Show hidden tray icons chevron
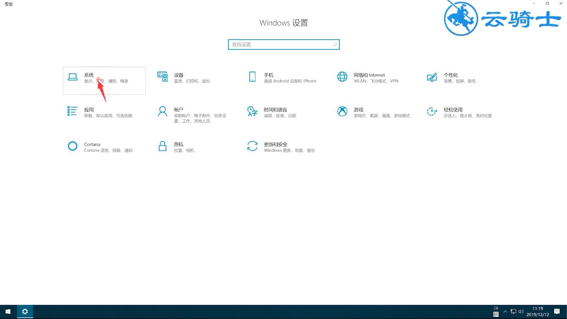Viewport: 567px width, 319px height. 505,312
